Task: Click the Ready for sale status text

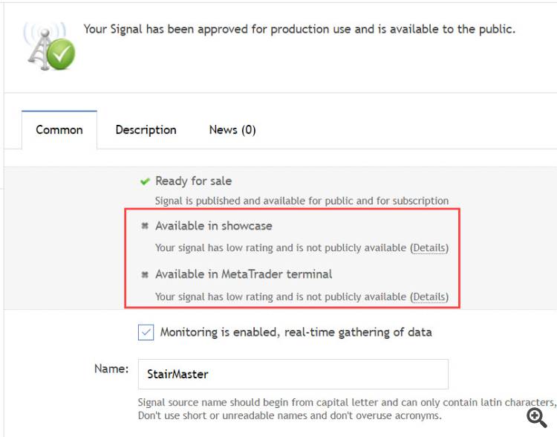Action: [x=194, y=181]
